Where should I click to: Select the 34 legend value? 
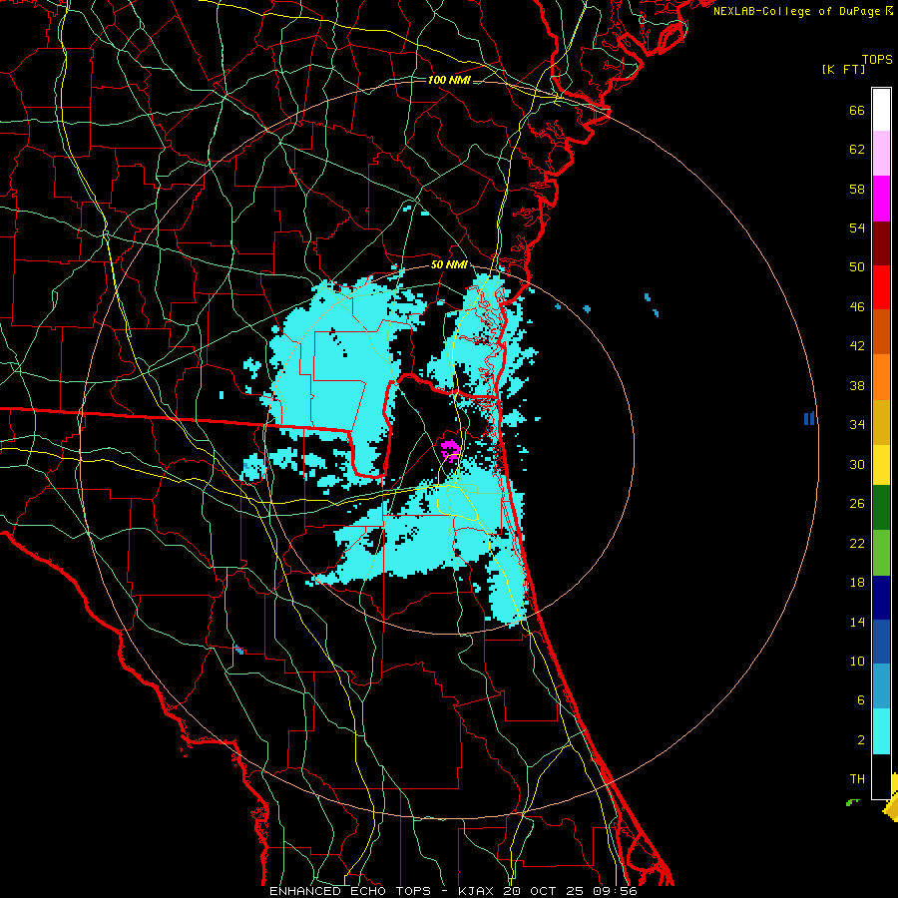[x=857, y=425]
